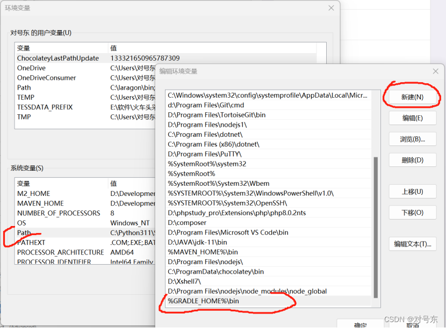Select the OneDrive user variable row

(x=85, y=68)
